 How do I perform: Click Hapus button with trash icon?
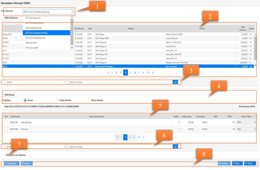point(27,163)
